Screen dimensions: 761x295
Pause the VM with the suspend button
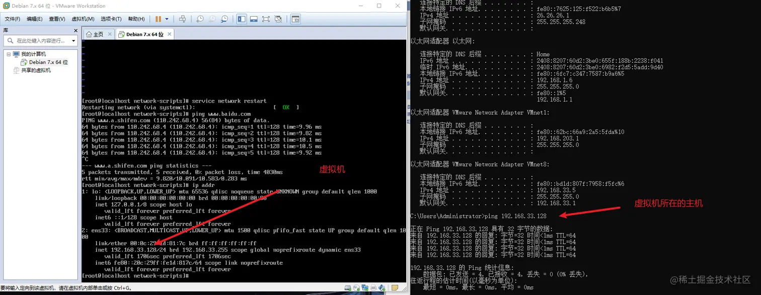[x=158, y=19]
